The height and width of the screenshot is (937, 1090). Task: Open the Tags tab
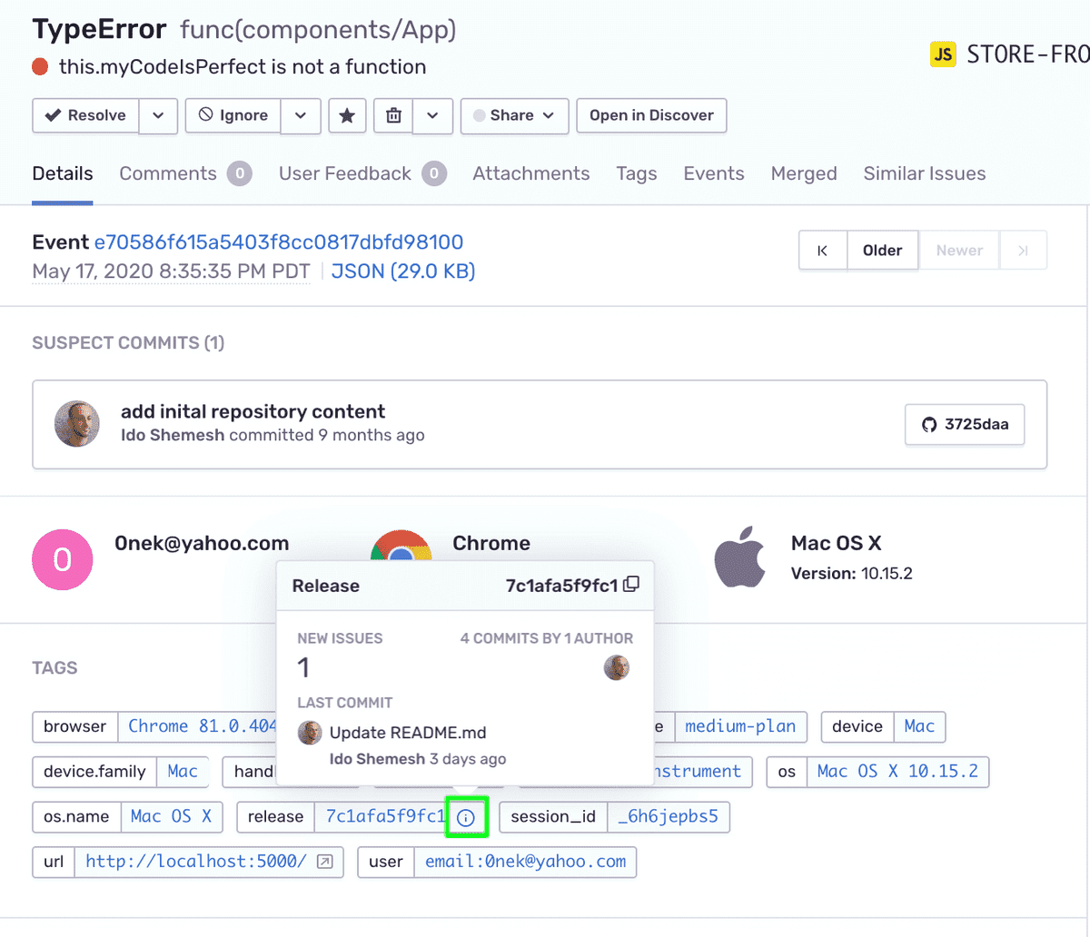637,173
